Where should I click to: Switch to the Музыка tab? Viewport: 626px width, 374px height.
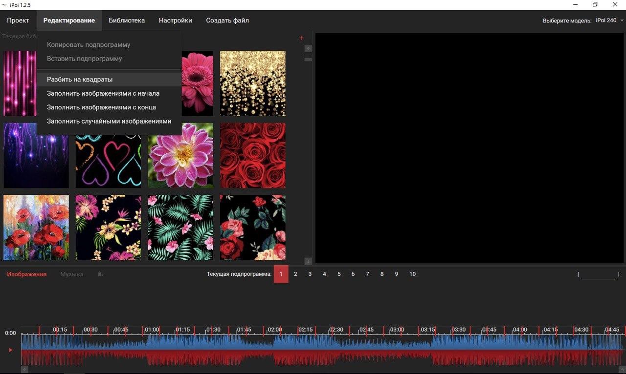coord(72,274)
